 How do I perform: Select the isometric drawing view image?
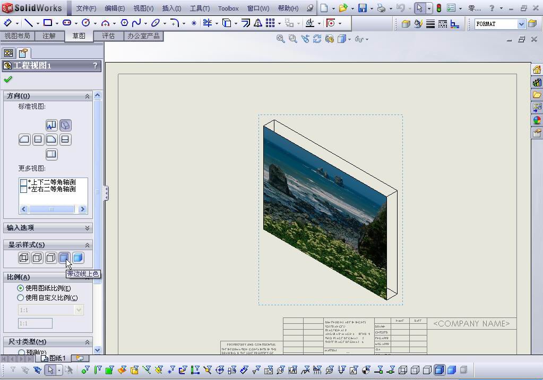pyautogui.click(x=330, y=210)
